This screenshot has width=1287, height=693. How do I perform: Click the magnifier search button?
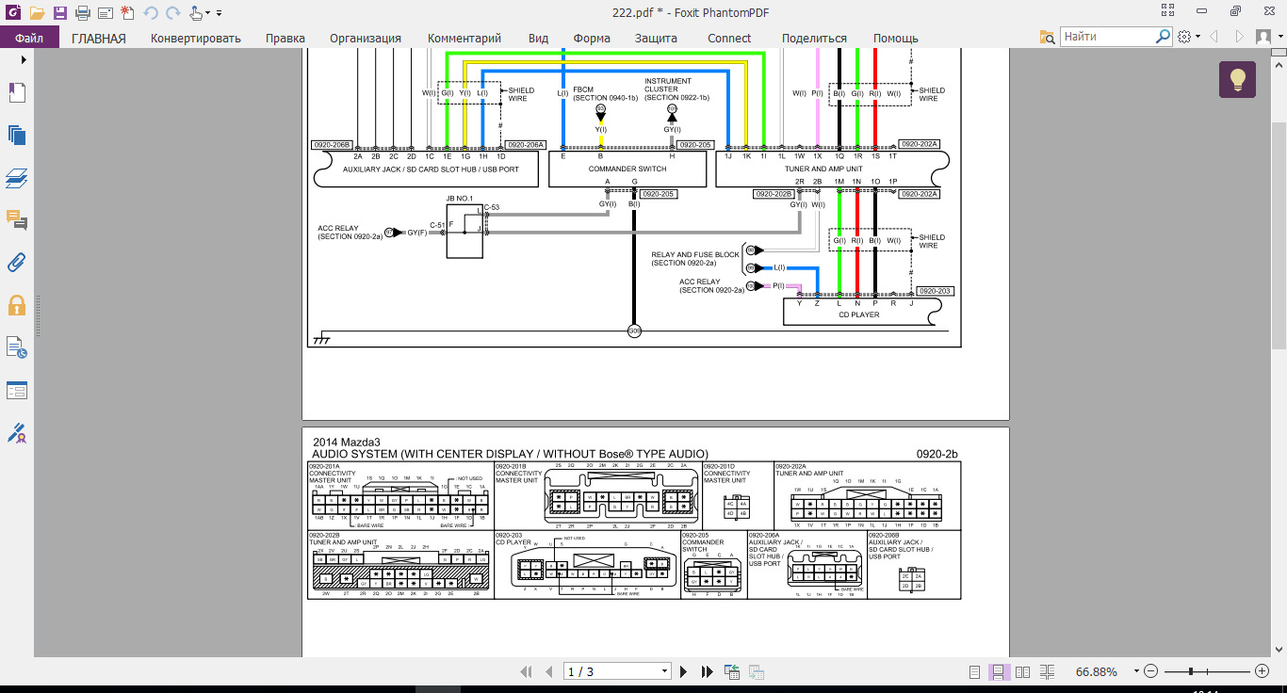pyautogui.click(x=1164, y=37)
